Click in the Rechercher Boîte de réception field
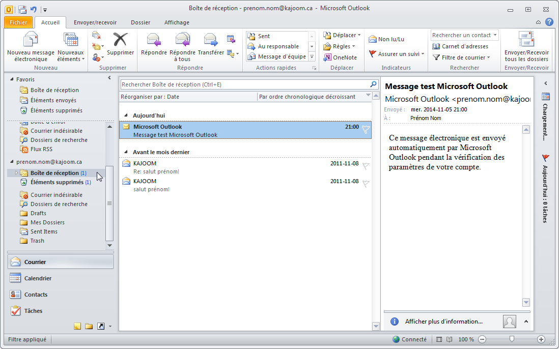Viewport: 559px width, 349px height. [244, 84]
